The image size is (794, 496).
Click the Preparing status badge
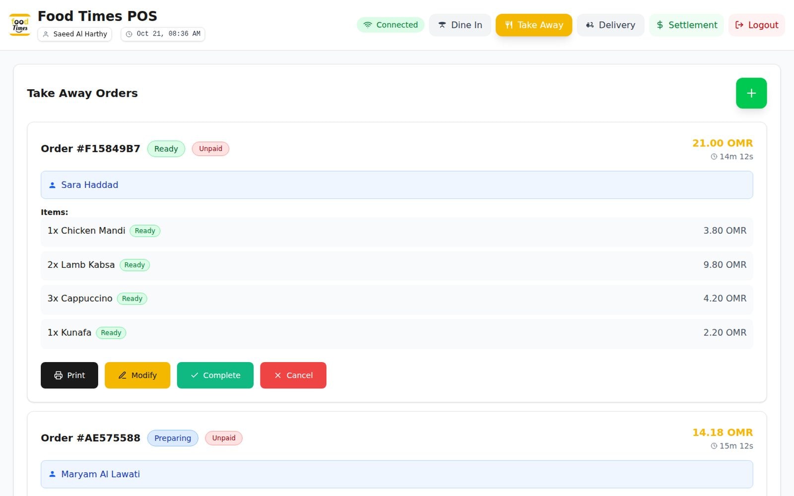(x=173, y=438)
